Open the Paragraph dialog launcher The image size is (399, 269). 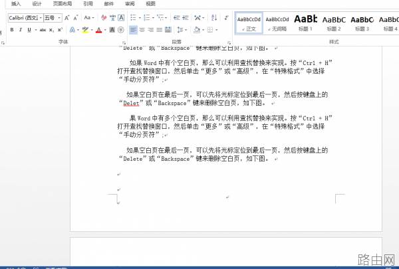point(229,43)
